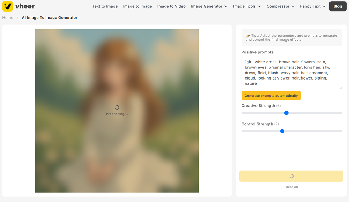Image resolution: width=349 pixels, height=202 pixels.
Task: Open the Blog page
Action: click(337, 6)
